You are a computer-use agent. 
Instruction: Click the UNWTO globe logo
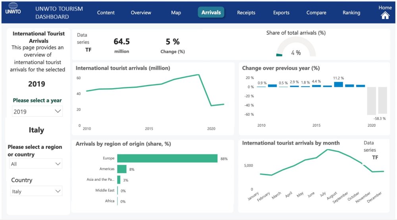[x=13, y=9]
